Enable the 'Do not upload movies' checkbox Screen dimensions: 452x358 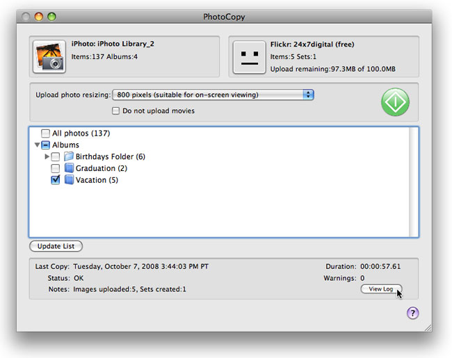point(116,111)
